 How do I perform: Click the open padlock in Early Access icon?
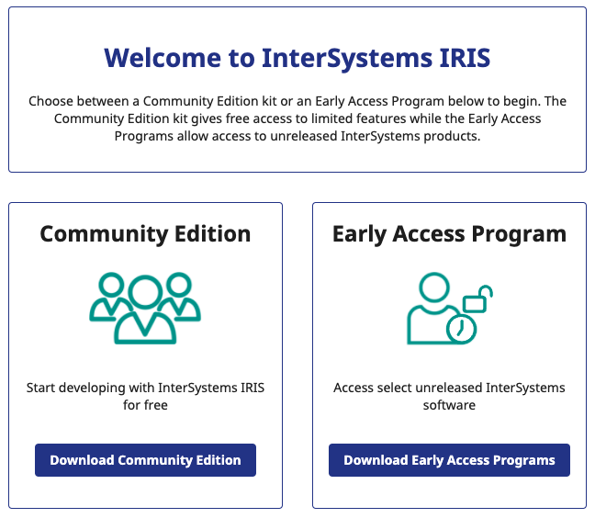(477, 298)
